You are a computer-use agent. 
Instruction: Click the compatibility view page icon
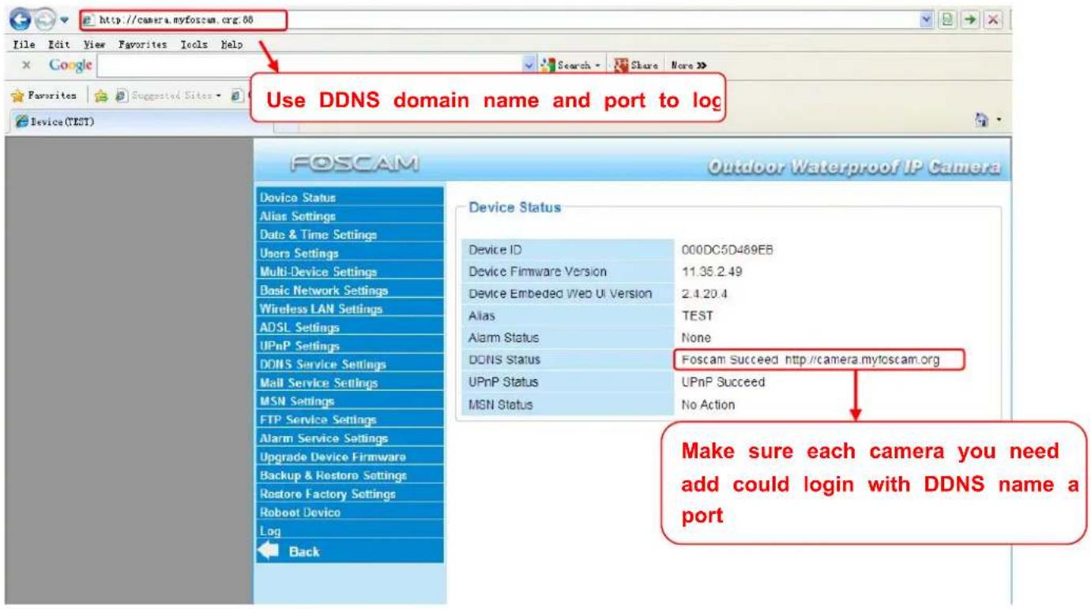[946, 21]
